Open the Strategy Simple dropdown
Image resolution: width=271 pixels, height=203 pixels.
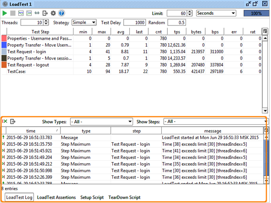click(84, 22)
